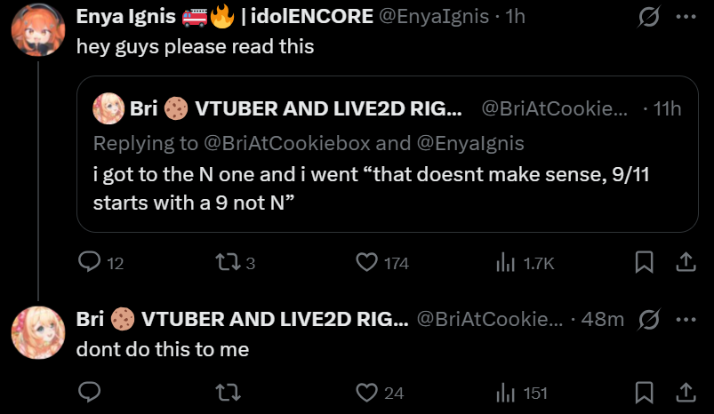Repost Bri's "dont do this" reply

(x=229, y=392)
